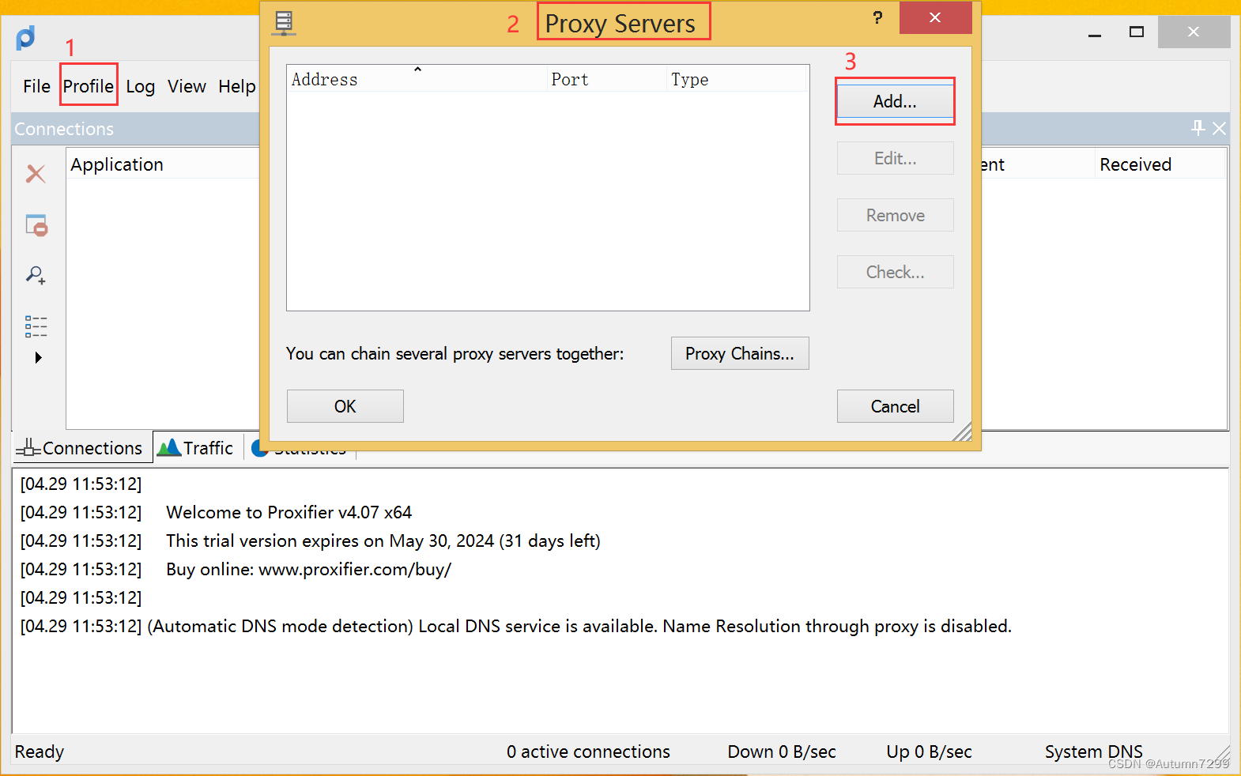Sort by the Type column header
1241x776 pixels.
[737, 79]
